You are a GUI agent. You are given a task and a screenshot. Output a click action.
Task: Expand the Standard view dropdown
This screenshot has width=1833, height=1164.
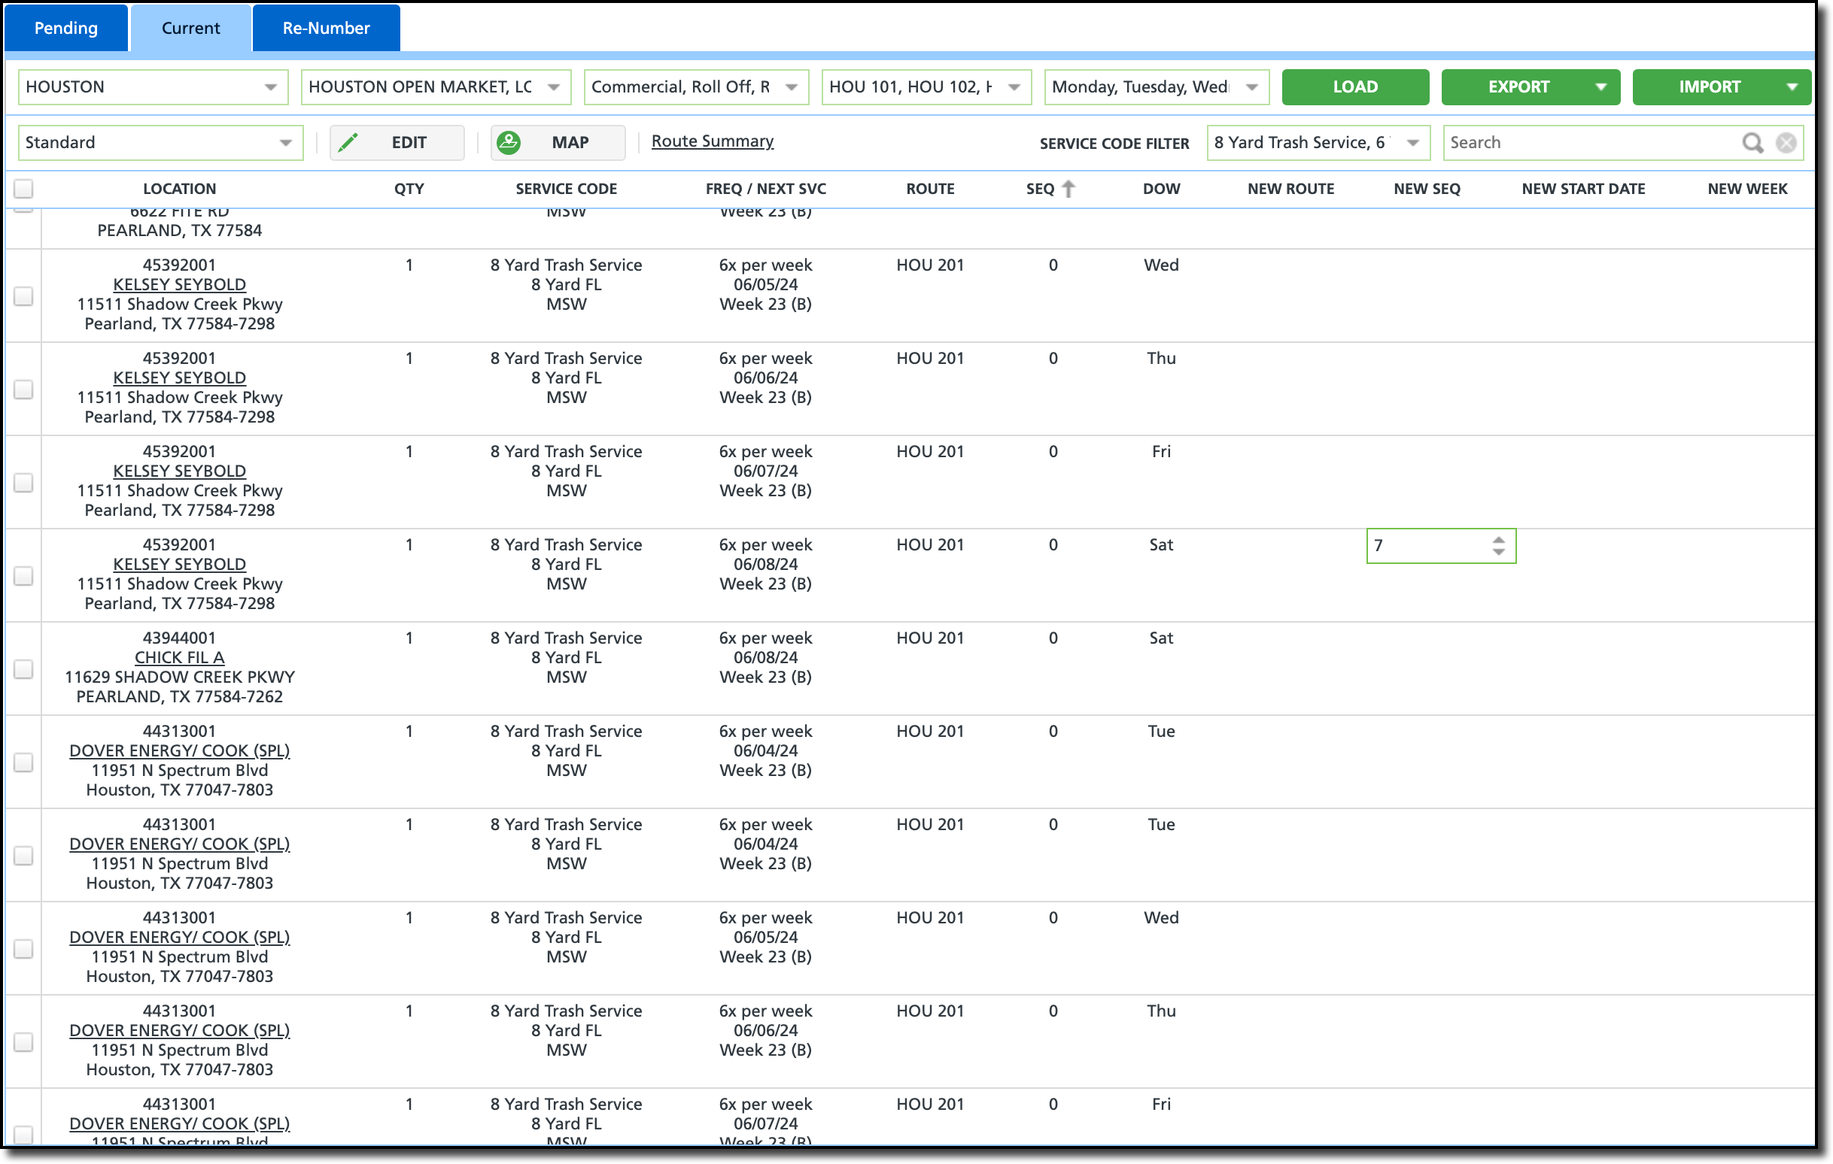click(285, 142)
